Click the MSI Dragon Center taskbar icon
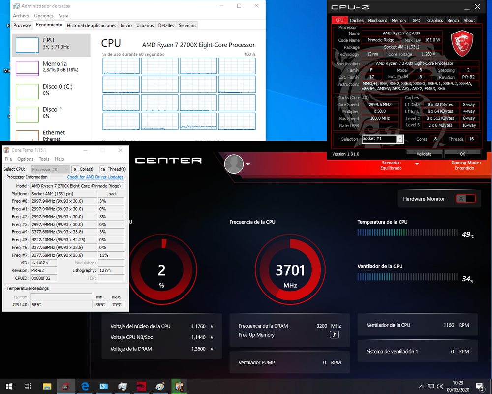The width and height of the screenshot is (492, 394). (142, 386)
